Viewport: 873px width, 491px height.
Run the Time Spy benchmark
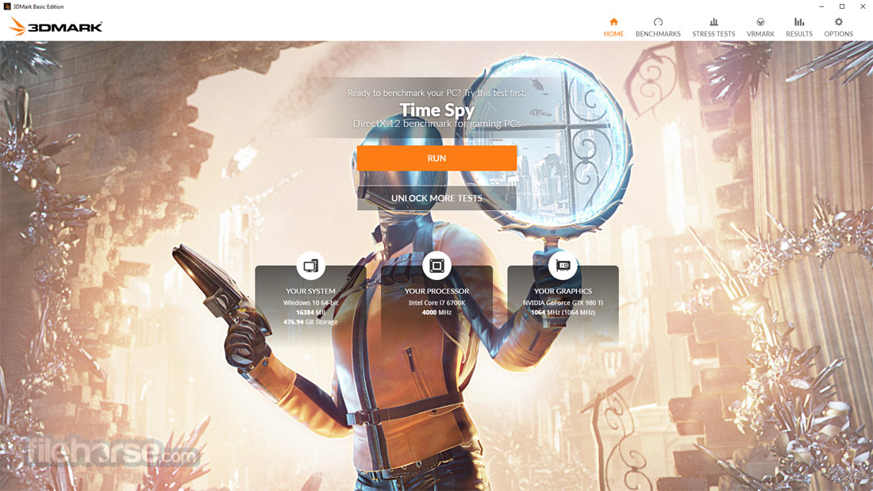point(436,158)
